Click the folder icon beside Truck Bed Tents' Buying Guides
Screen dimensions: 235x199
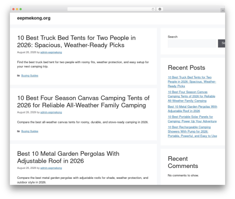18,76
